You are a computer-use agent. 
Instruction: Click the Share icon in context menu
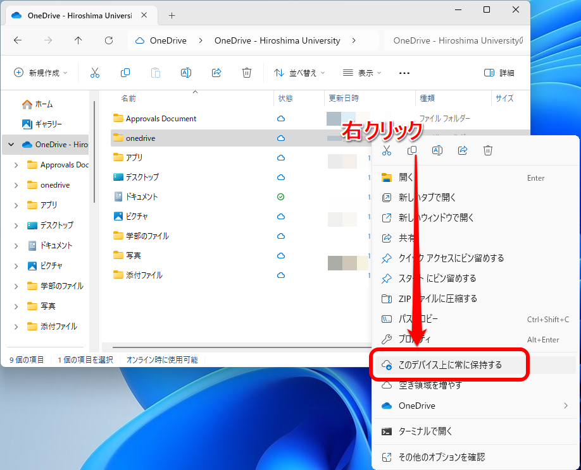(x=463, y=150)
